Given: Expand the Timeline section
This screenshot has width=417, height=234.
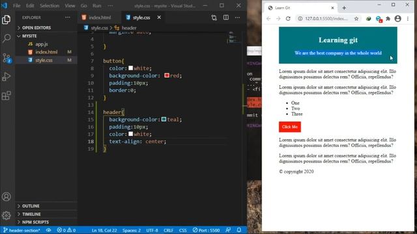Looking at the screenshot, I should point(46,214).
